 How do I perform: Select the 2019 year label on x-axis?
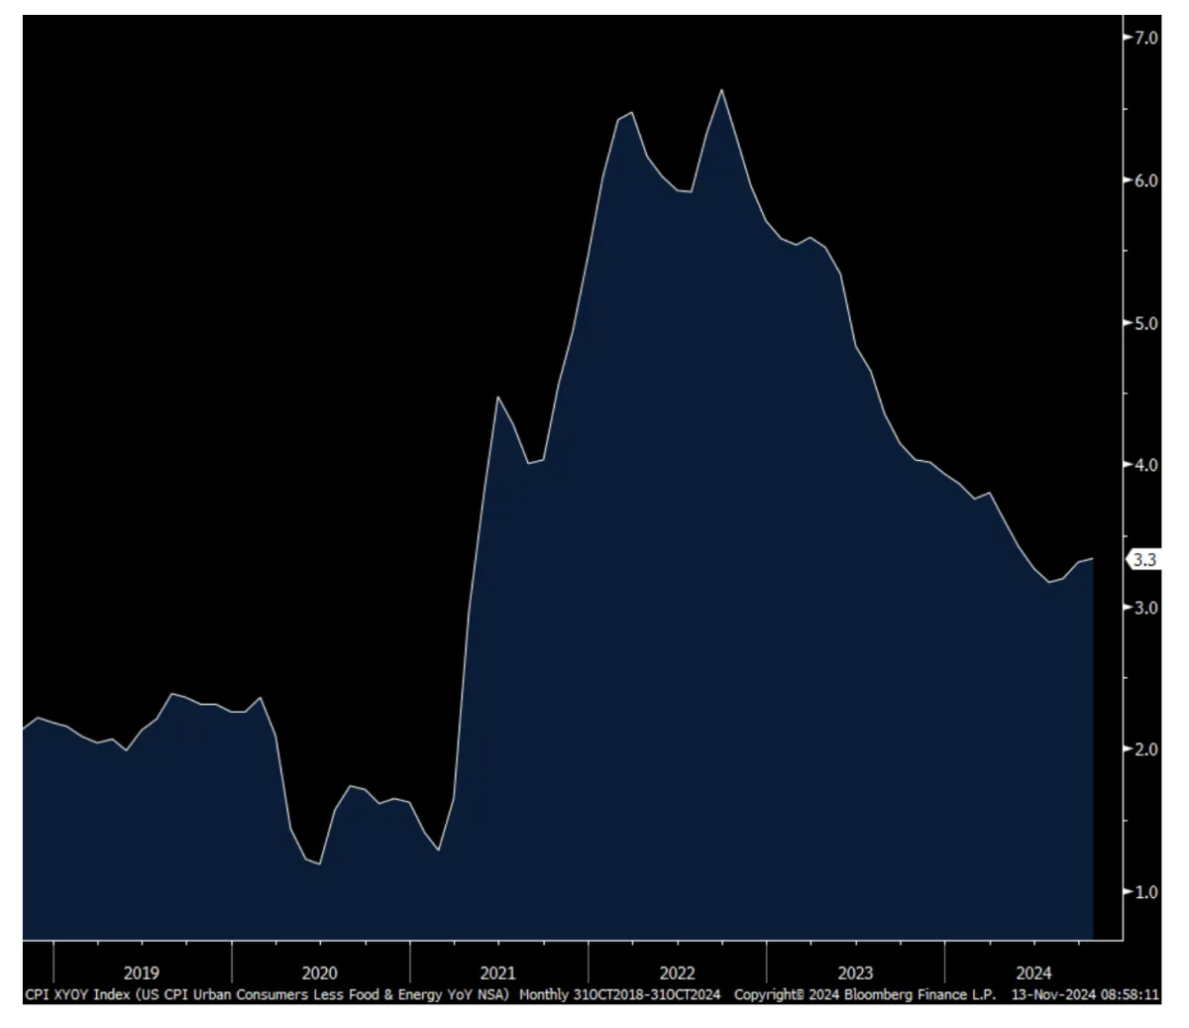[142, 972]
